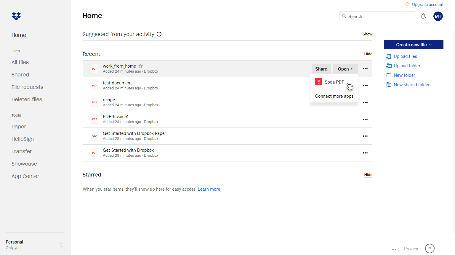
Task: Click the info icon beside Suggested activity
Action: click(x=159, y=34)
